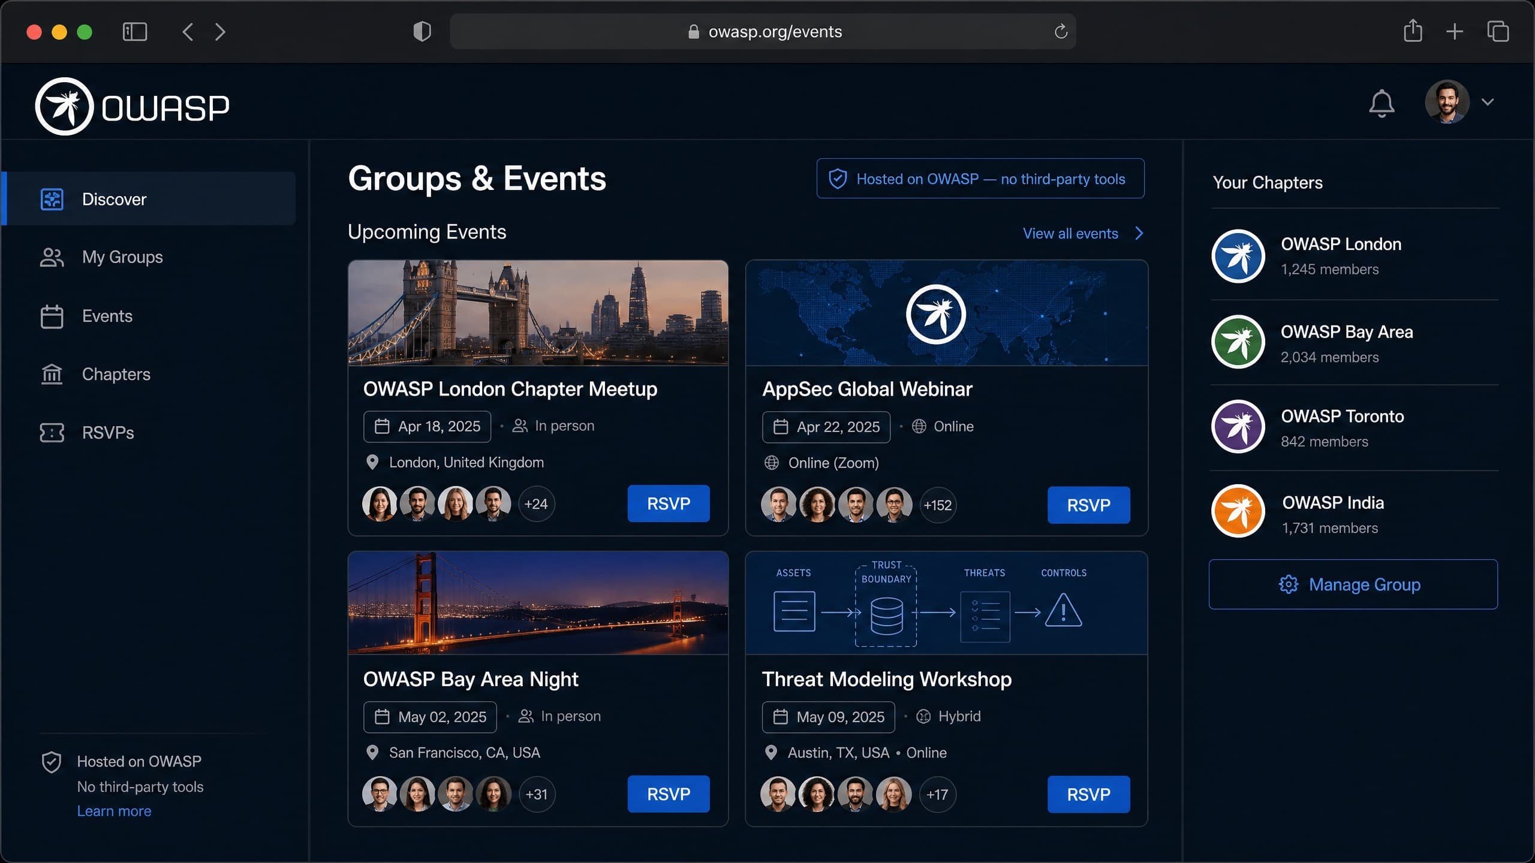
Task: Click the Manage Group button
Action: coord(1353,584)
